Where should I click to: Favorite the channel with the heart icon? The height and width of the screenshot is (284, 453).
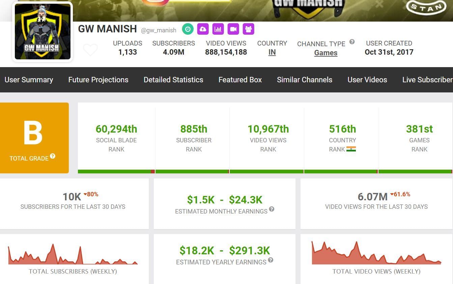tap(90, 50)
